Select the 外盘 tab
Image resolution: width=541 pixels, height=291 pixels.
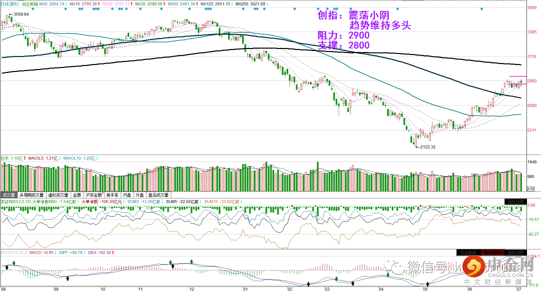tap(140, 195)
